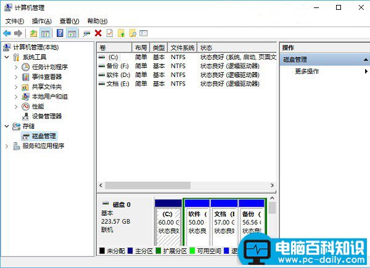Screen dimensions: 370x268
Task: Click the disk view scroll up arrow
Action: tap(272, 198)
